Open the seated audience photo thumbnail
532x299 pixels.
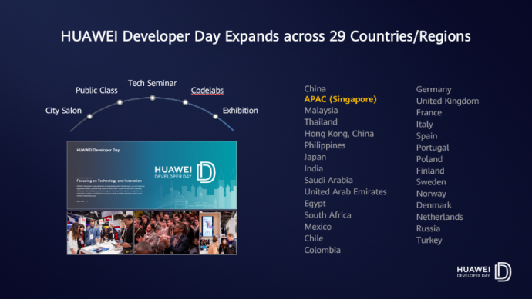[x=167, y=233]
